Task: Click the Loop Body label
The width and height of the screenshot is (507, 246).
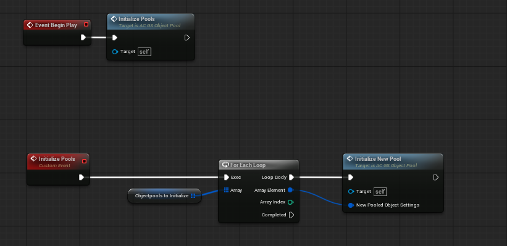Action: (x=274, y=177)
